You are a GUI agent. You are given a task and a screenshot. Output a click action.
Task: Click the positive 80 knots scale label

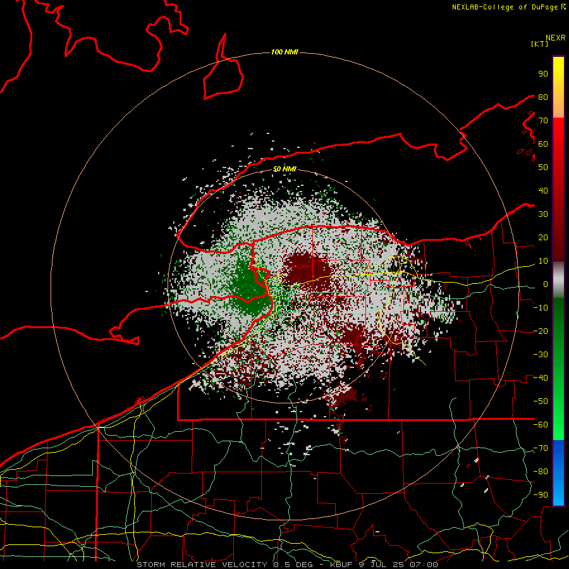(x=543, y=97)
